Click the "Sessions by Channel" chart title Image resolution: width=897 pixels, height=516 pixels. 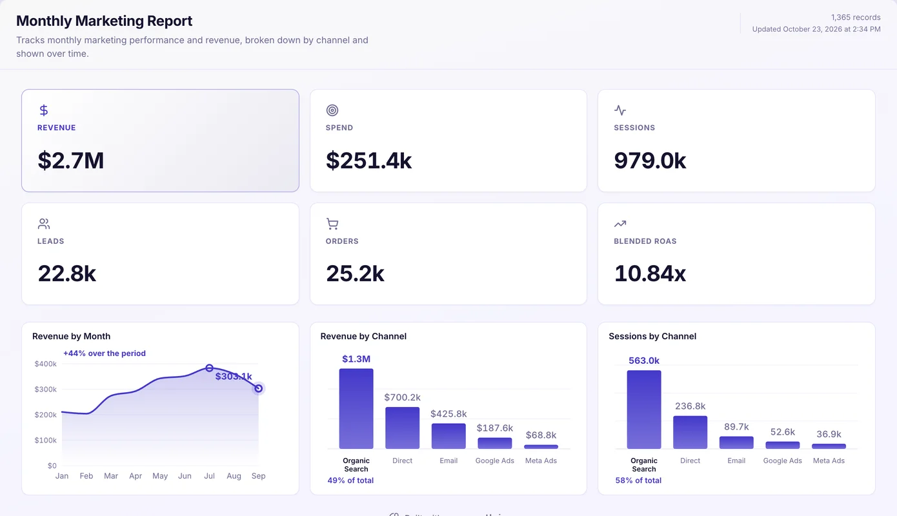click(x=652, y=336)
